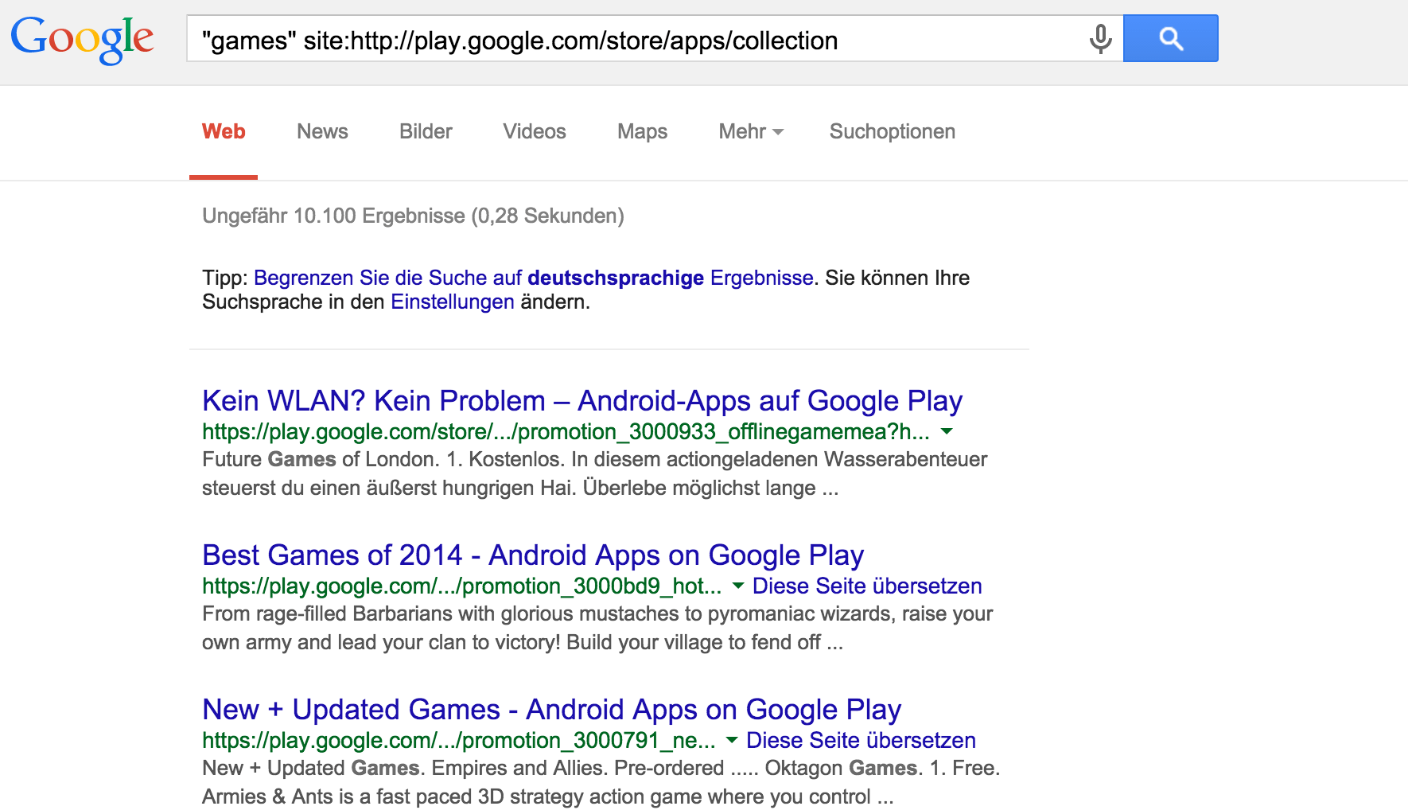Viewport: 1408px width, 810px height.
Task: Click 'Begrenzen Sie die Suche auf deutschsprachige Ergebnisse' link
Action: 534,278
